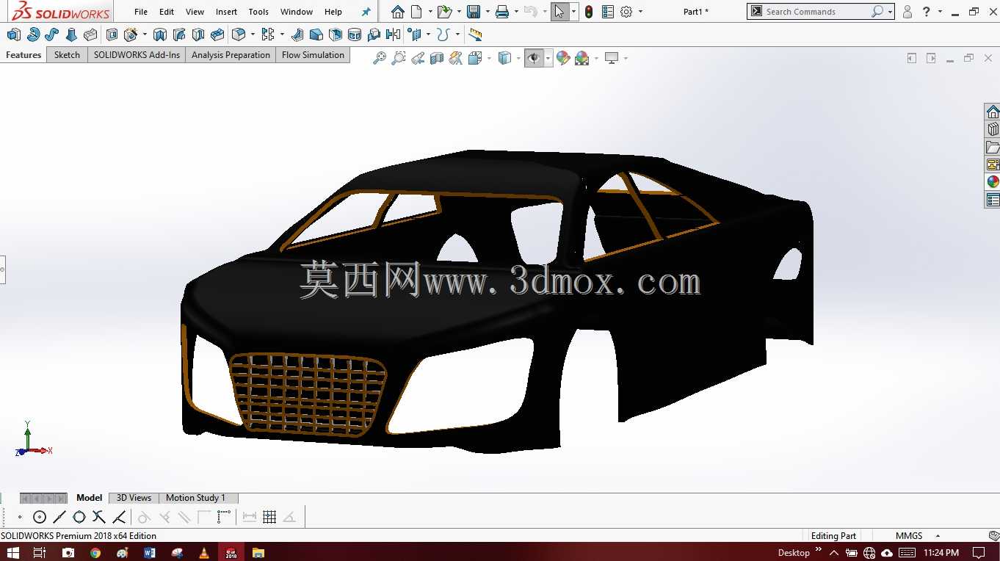
Task: Expand the Open document dropdown arrow
Action: point(459,12)
